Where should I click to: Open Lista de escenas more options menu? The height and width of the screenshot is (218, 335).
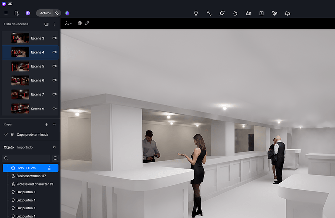[x=54, y=24]
